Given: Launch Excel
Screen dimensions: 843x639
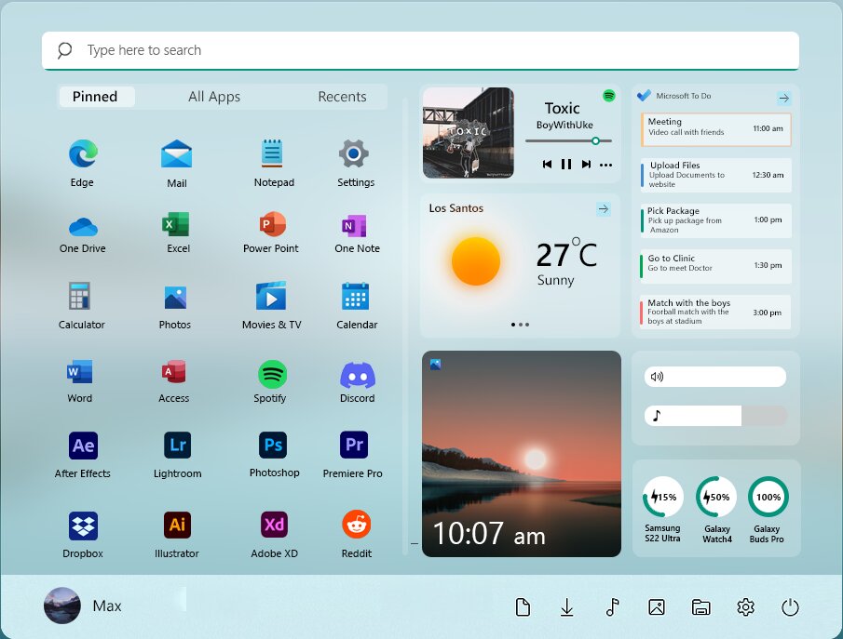Looking at the screenshot, I should click(176, 224).
